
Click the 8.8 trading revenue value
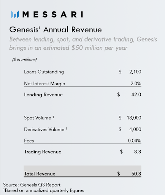point(138,152)
